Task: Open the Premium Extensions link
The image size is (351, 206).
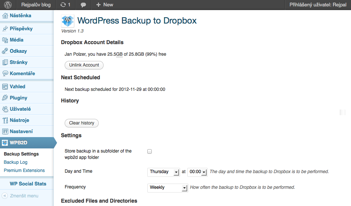Action: click(x=24, y=170)
